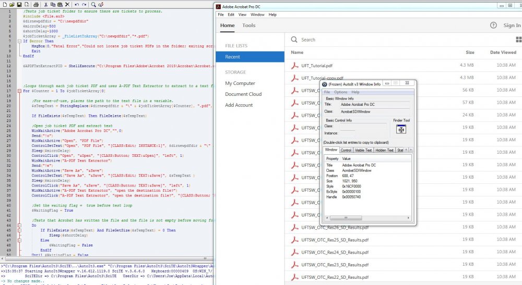Viewport: 522px width, 285px height.
Task: Open Acrobat Edit menu
Action: (x=231, y=15)
